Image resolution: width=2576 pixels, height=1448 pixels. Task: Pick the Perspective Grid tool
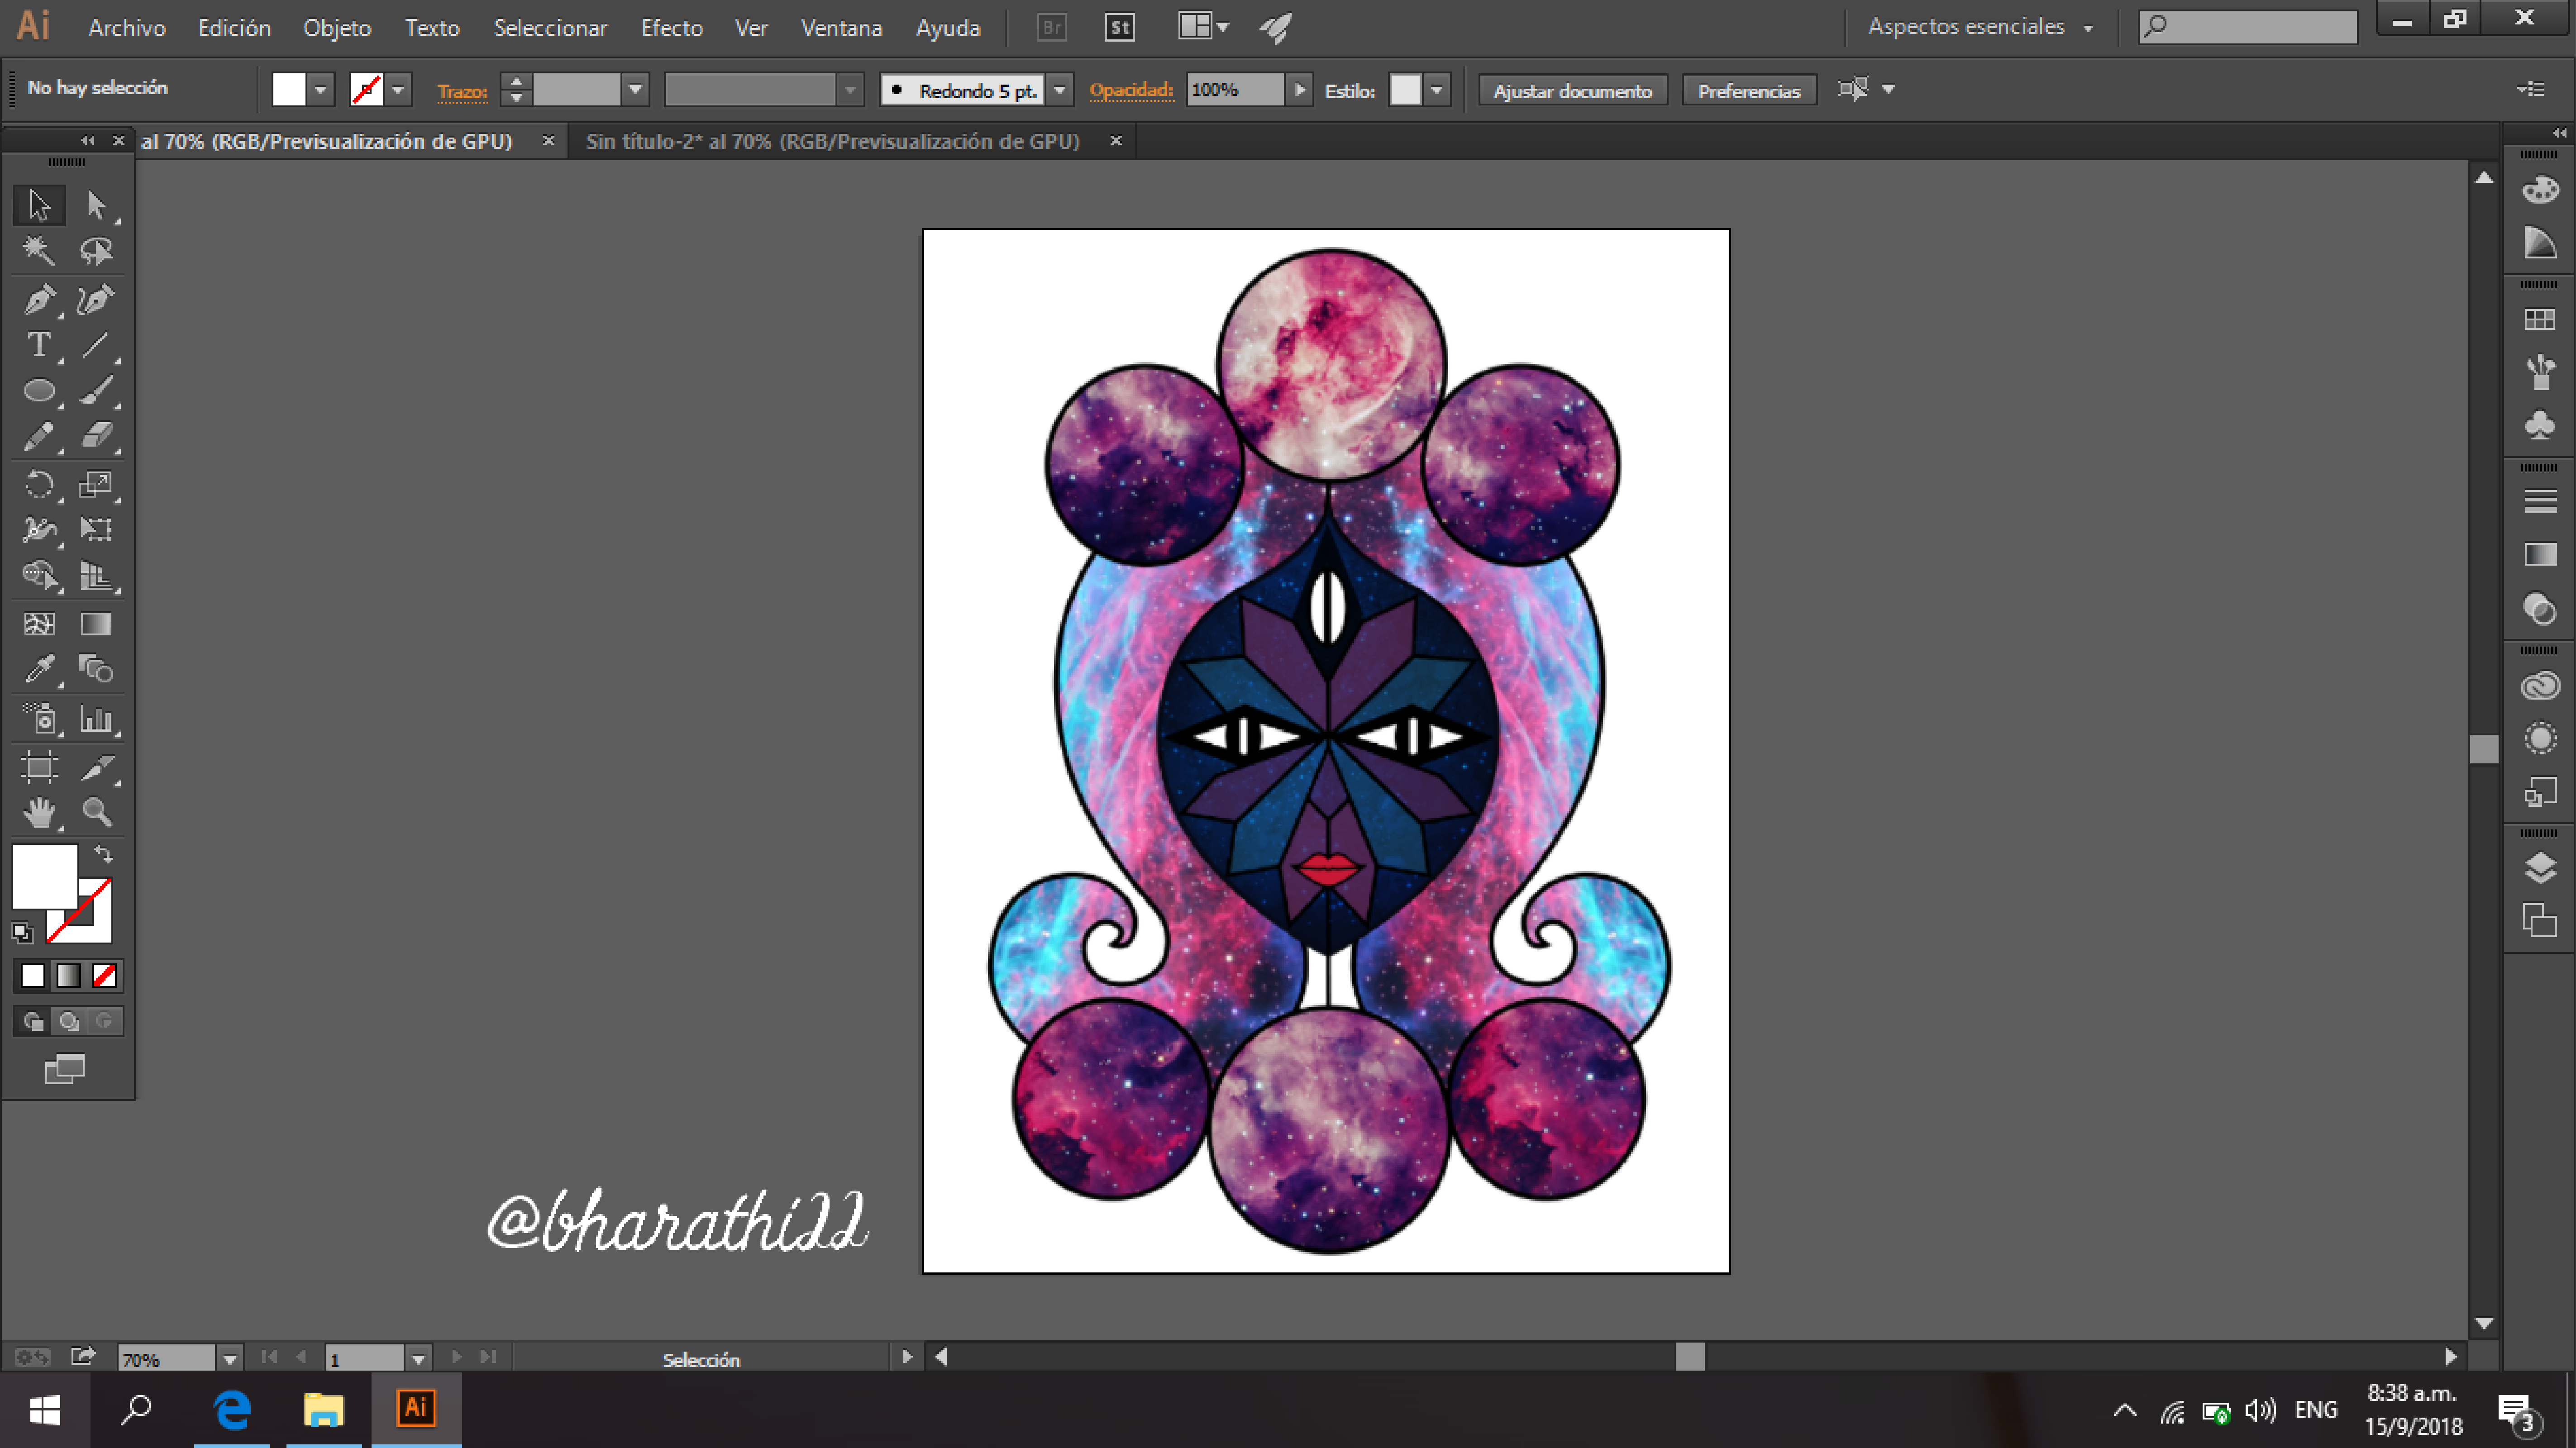point(96,575)
